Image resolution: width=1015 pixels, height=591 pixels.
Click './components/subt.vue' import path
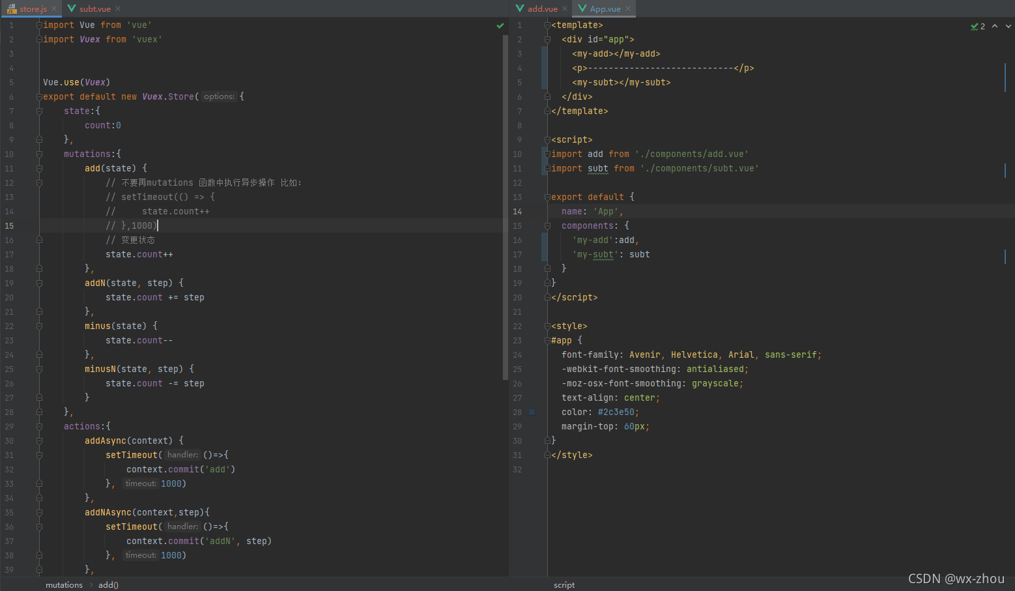700,168
